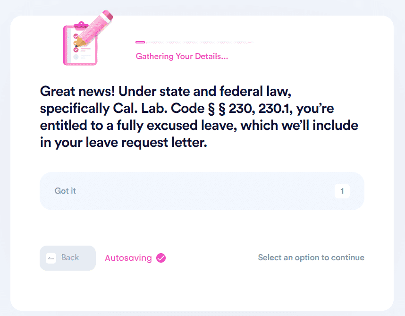This screenshot has width=405, height=316.
Task: Click the pink Autosaving checkmark icon
Action: tap(161, 258)
